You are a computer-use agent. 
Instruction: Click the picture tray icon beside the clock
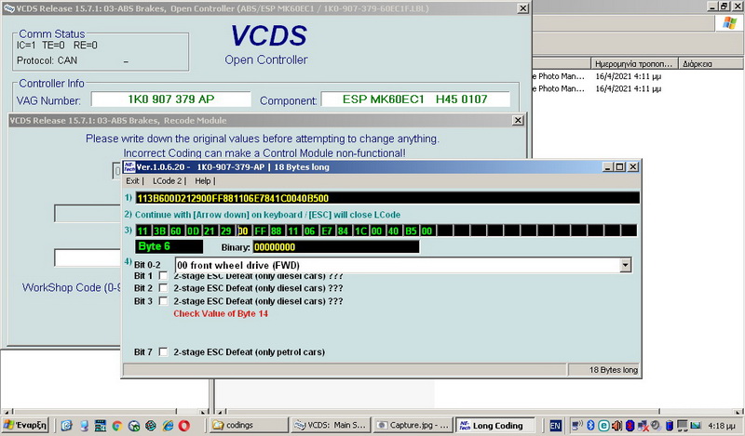coord(696,425)
